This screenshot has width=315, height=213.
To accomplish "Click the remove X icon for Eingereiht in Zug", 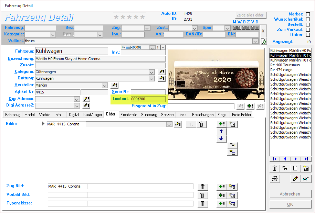I will tap(260, 106).
